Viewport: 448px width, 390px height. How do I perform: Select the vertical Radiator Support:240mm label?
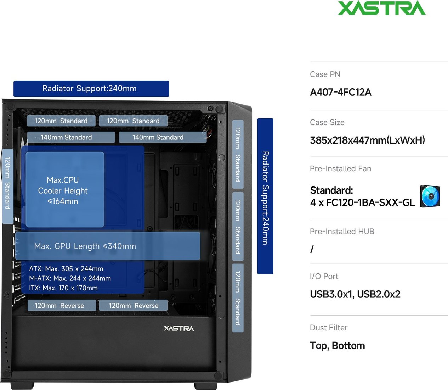265,196
